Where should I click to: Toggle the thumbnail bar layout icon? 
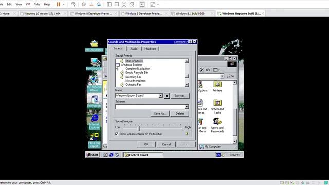coord(117,4)
